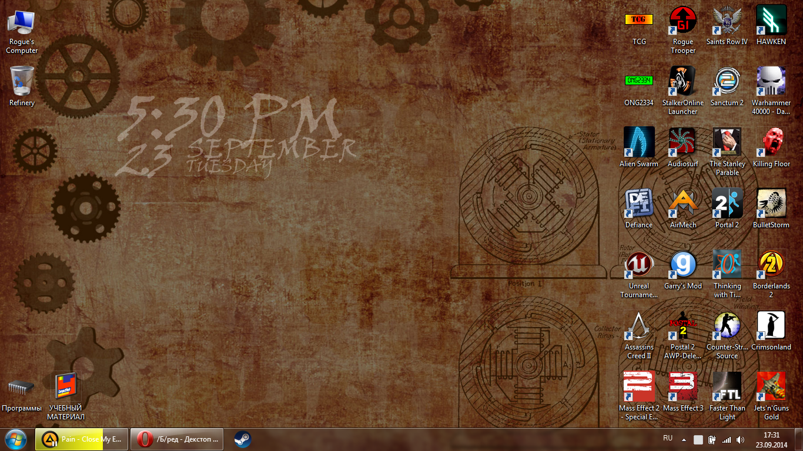This screenshot has width=803, height=451.
Task: Switch to the Opera browser taskbar window
Action: (177, 439)
